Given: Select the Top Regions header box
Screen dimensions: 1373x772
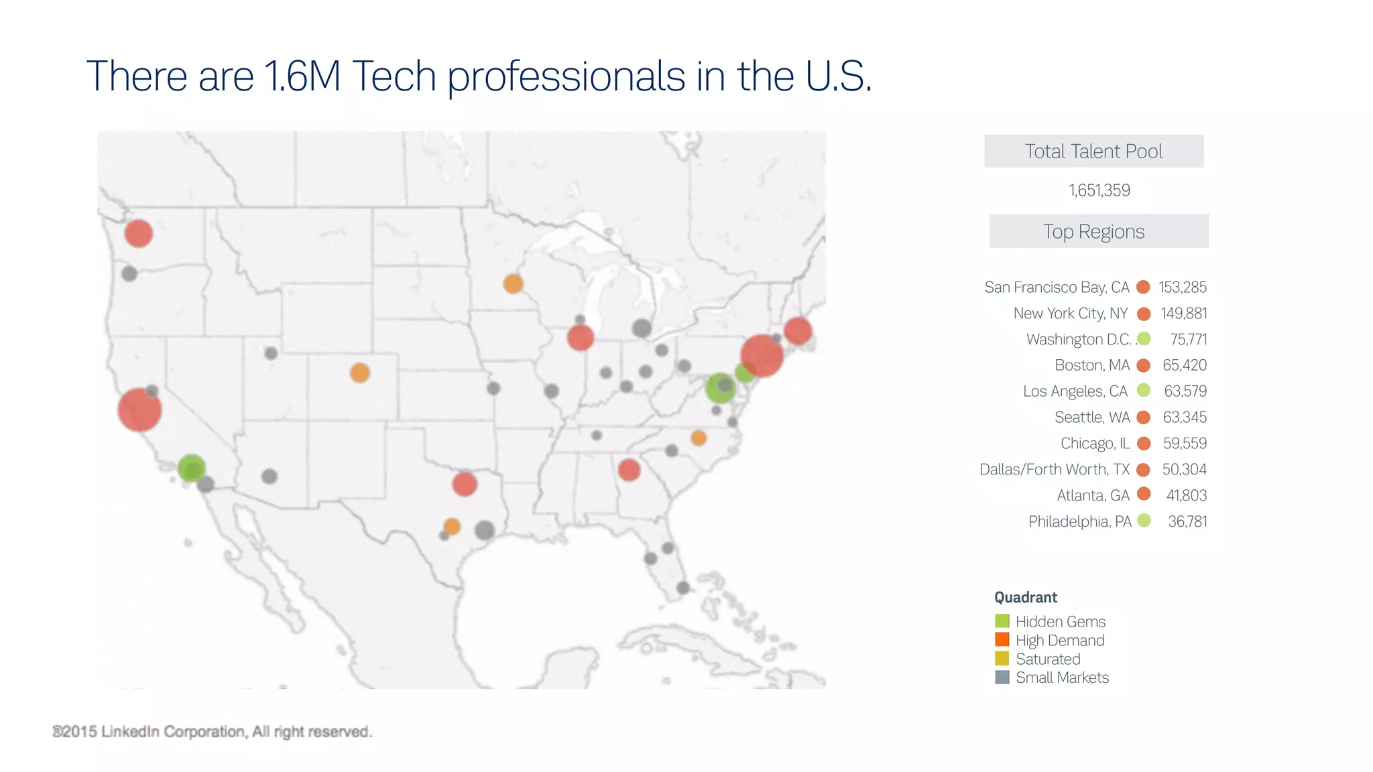Looking at the screenshot, I should click(x=1099, y=231).
